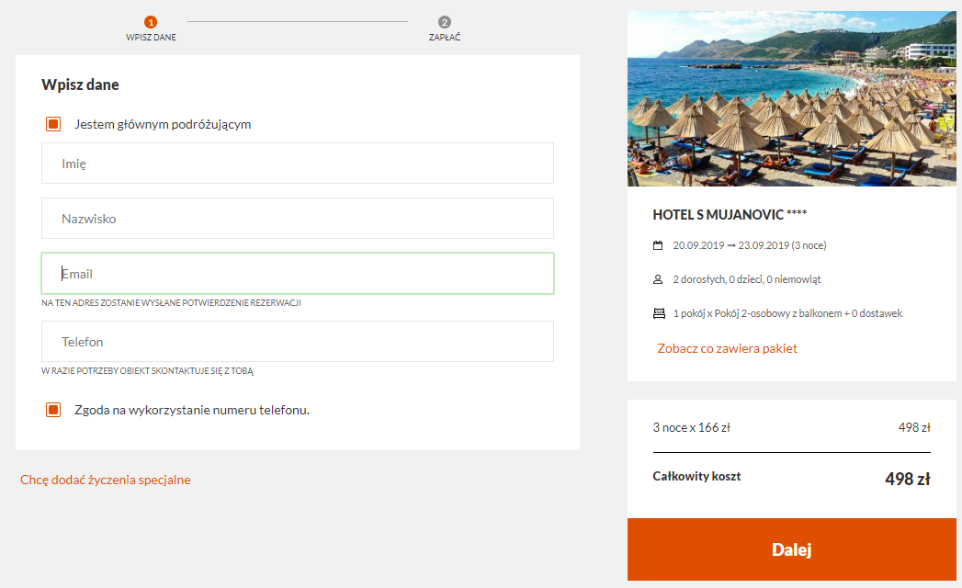Click the step 1 circle icon
Screen dimensions: 962x588
151,22
